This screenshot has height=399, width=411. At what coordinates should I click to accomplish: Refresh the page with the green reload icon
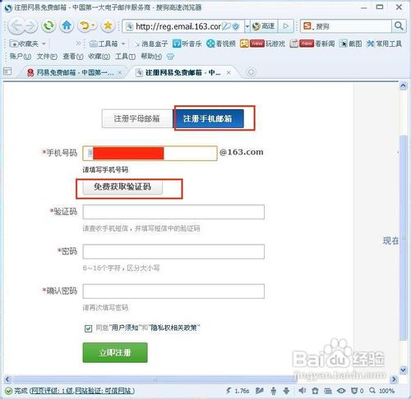(x=48, y=26)
